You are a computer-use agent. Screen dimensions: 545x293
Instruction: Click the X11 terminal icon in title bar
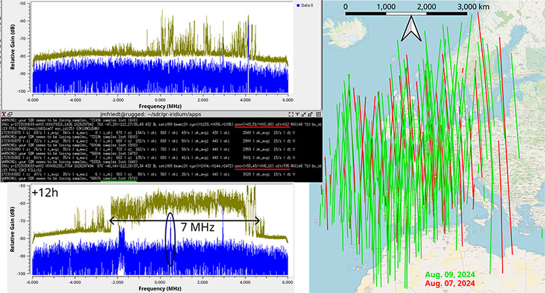click(5, 114)
